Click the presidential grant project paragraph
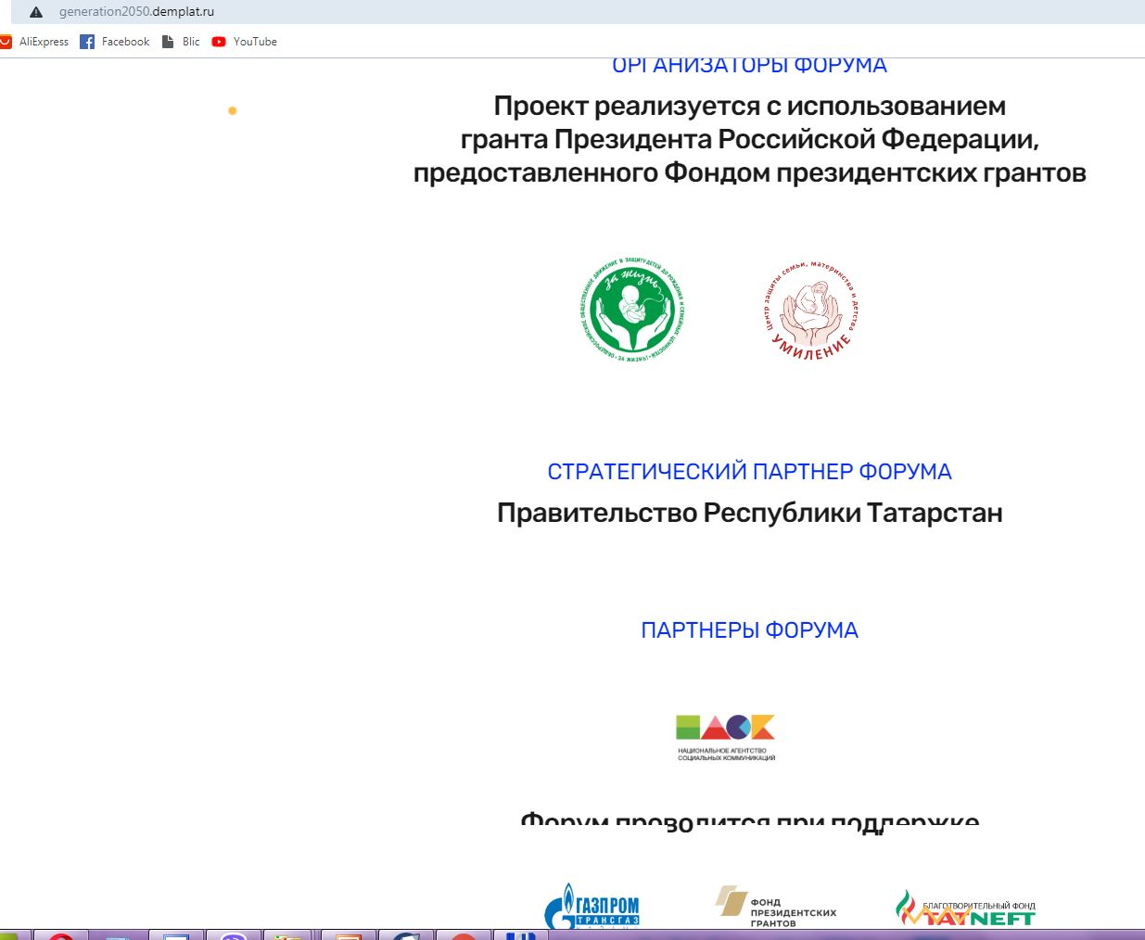Image resolution: width=1145 pixels, height=940 pixels. pos(749,139)
